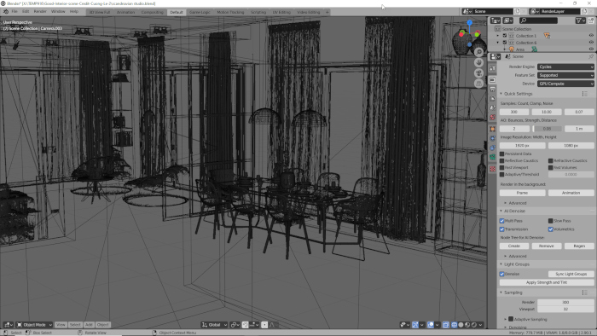
Task: Toggle camera view gizmo button
Action: [x=479, y=72]
